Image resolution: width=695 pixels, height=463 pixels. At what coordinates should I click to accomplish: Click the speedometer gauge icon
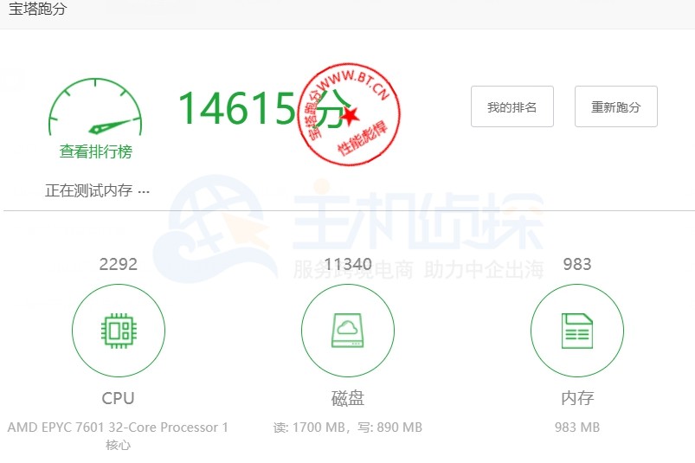point(95,106)
